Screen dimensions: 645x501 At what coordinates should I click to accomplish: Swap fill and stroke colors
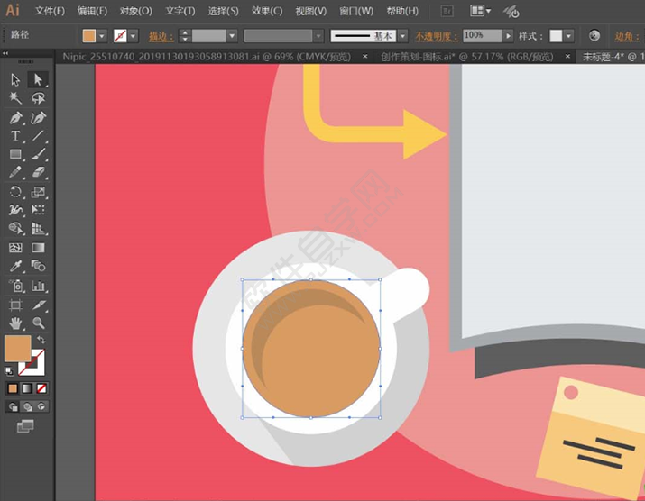point(41,341)
